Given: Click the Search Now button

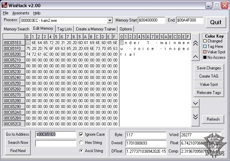Looking at the screenshot, I should (18, 143).
